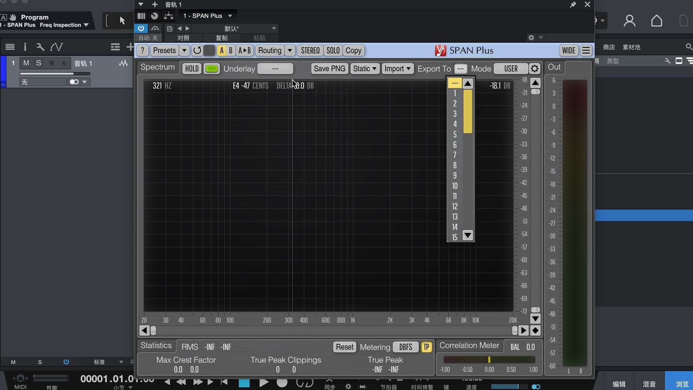693x390 pixels.
Task: Open spectrum mode settings gear icon
Action: (x=535, y=69)
